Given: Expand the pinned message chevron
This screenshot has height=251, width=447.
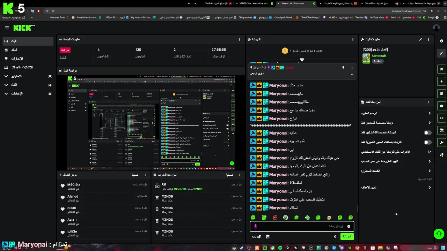Looking at the screenshot, I should [352, 74].
